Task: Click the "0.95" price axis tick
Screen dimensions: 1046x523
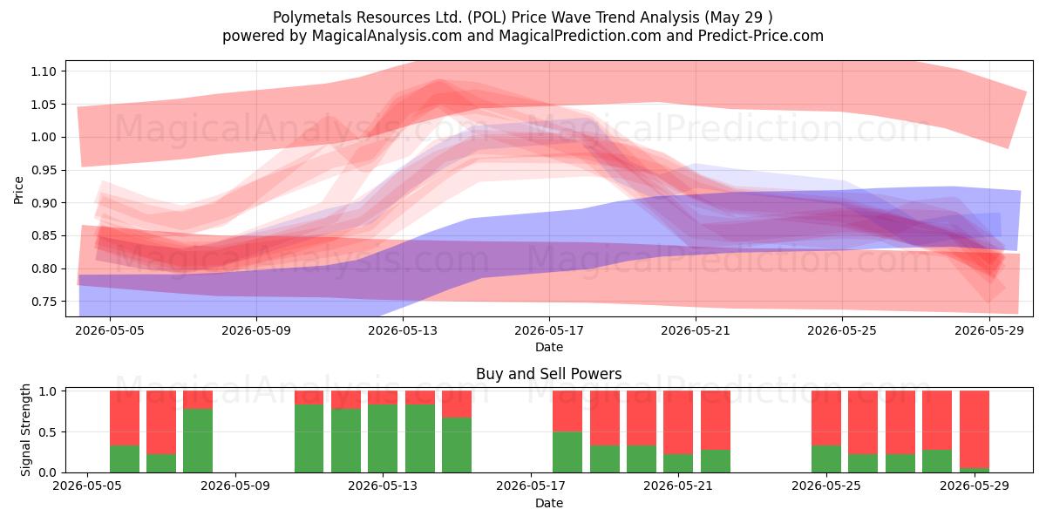Action: [44, 170]
